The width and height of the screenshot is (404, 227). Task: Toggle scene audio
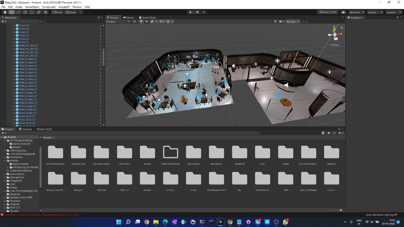146,21
